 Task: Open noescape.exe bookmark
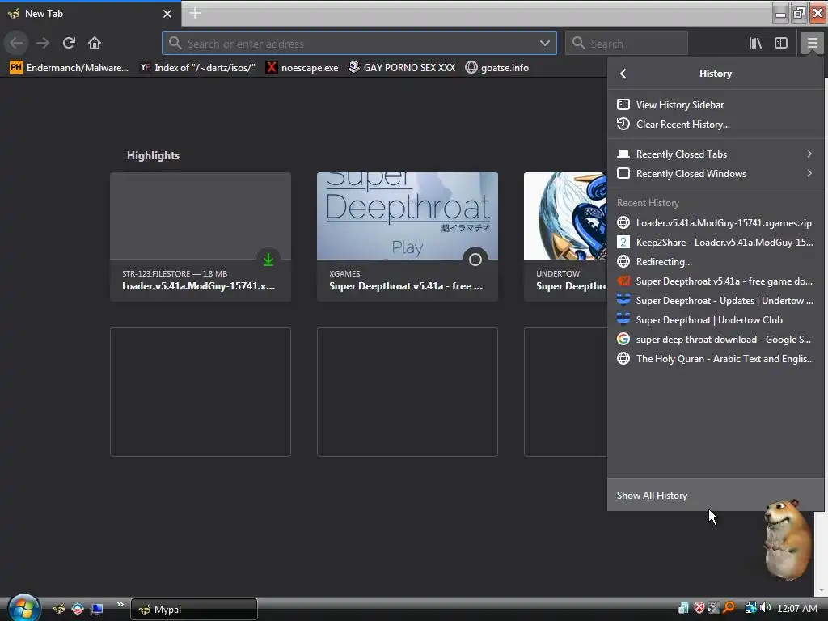click(x=302, y=68)
